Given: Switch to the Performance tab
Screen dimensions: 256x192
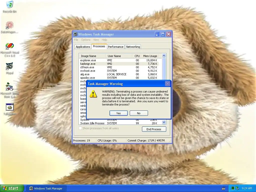Looking at the screenshot, I should tap(115, 47).
